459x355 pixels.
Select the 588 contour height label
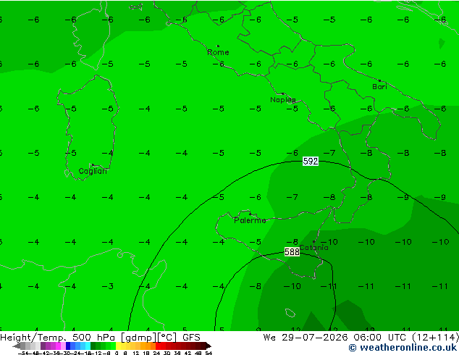292,252
